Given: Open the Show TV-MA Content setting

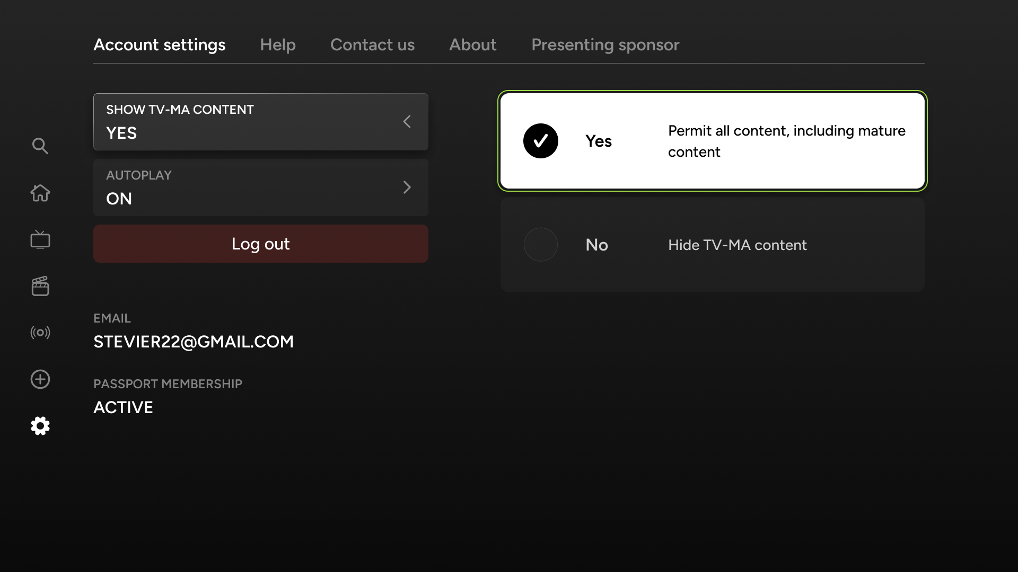Looking at the screenshot, I should 261,122.
